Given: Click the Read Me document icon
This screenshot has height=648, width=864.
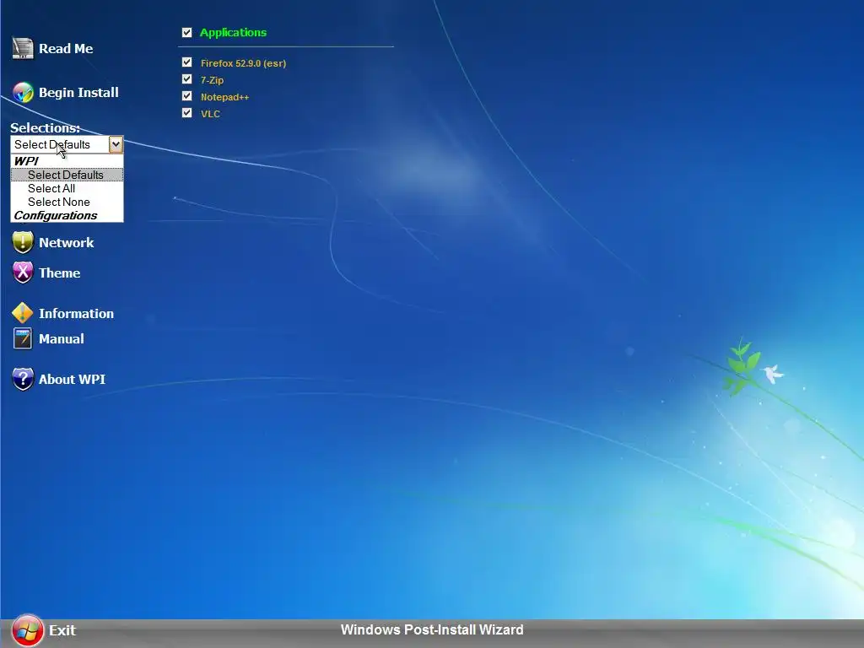Looking at the screenshot, I should [x=23, y=48].
